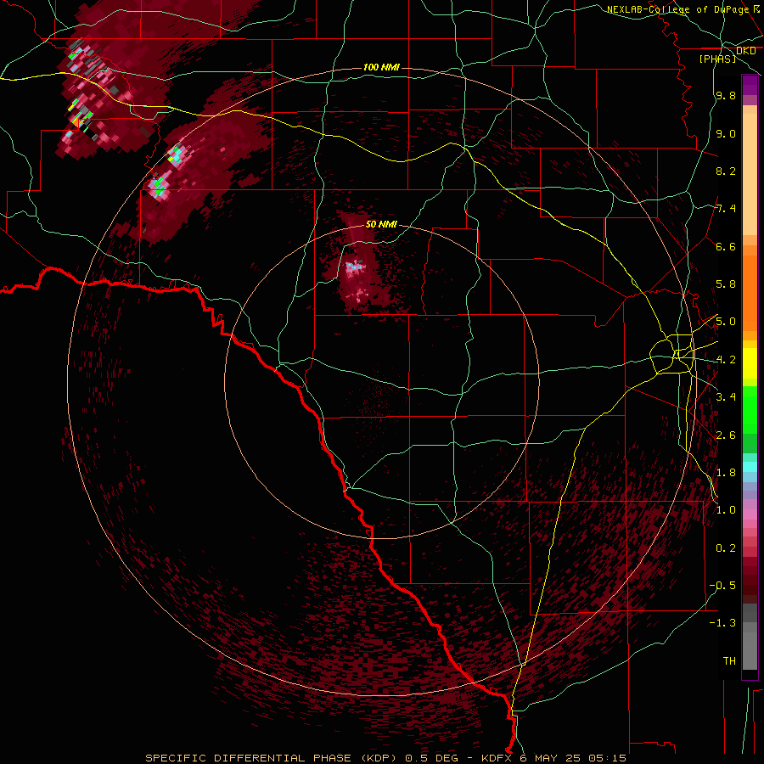
Task: Click the 0.2 scale value
Action: (x=726, y=548)
